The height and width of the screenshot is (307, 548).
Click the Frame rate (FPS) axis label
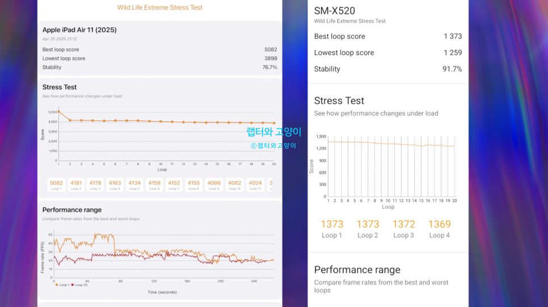(43, 258)
